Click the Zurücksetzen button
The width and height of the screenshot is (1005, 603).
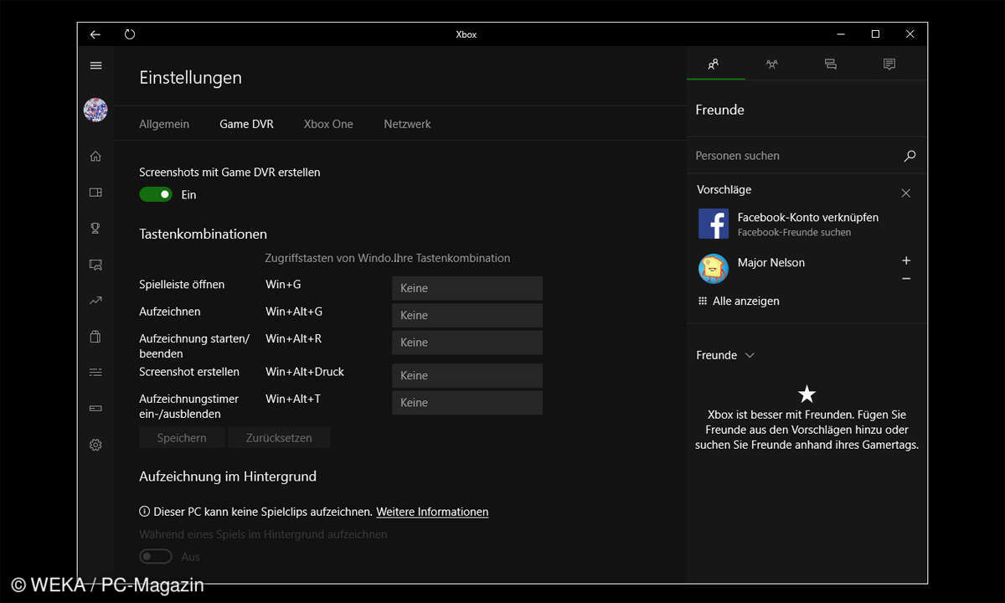pyautogui.click(x=279, y=437)
